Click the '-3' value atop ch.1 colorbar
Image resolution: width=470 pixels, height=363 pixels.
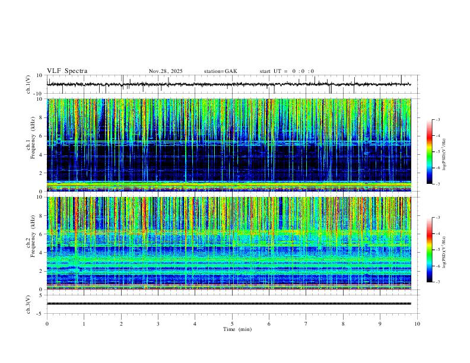point(438,119)
